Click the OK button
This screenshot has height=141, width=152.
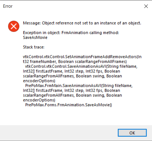click(132, 133)
